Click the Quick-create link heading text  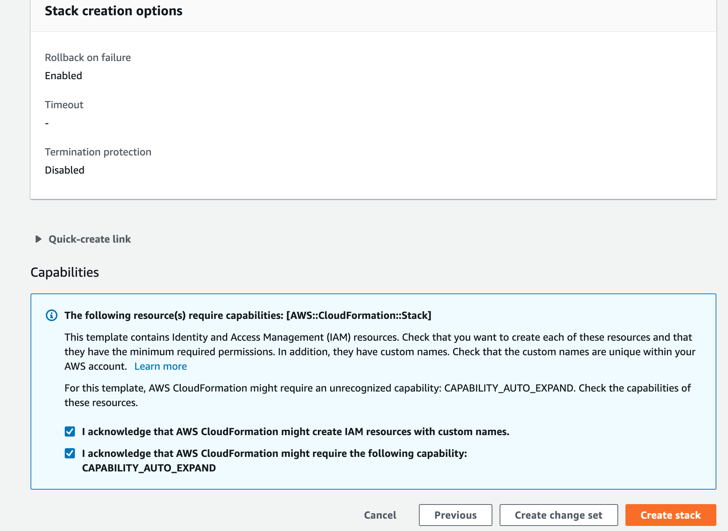89,239
